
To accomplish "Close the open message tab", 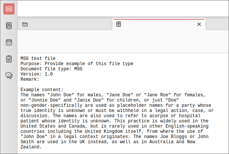I will point(199,24).
